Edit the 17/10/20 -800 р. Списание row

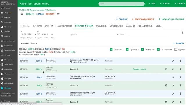[173, 77]
